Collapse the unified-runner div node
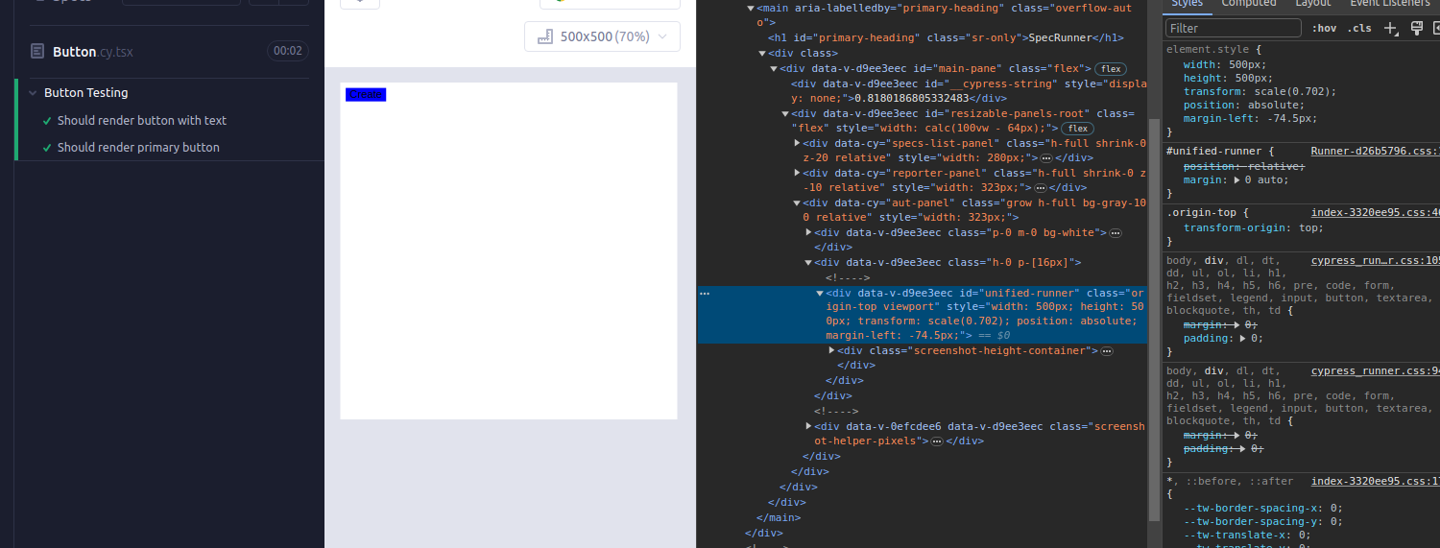1440x548 pixels. (x=820, y=293)
